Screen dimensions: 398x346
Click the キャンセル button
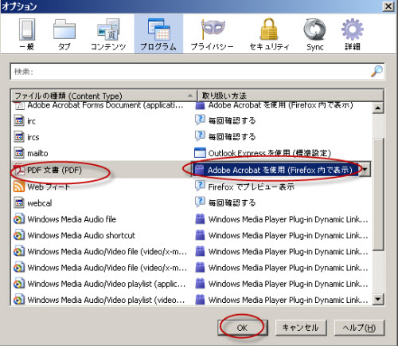coord(301,328)
